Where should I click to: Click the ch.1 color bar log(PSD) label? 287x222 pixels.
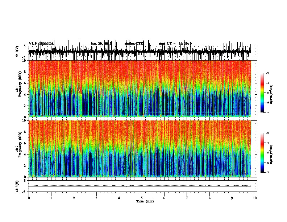271,94
